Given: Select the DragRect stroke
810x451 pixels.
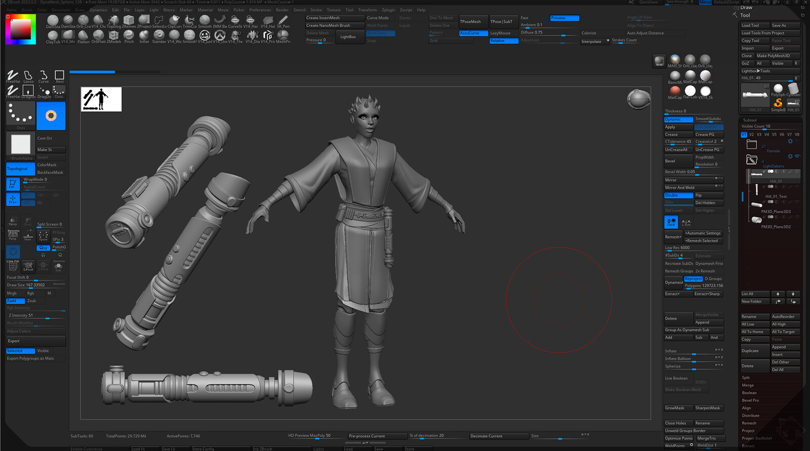Looking at the screenshot, I should (28, 92).
